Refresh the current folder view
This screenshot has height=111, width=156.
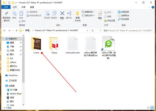tap(92, 30)
